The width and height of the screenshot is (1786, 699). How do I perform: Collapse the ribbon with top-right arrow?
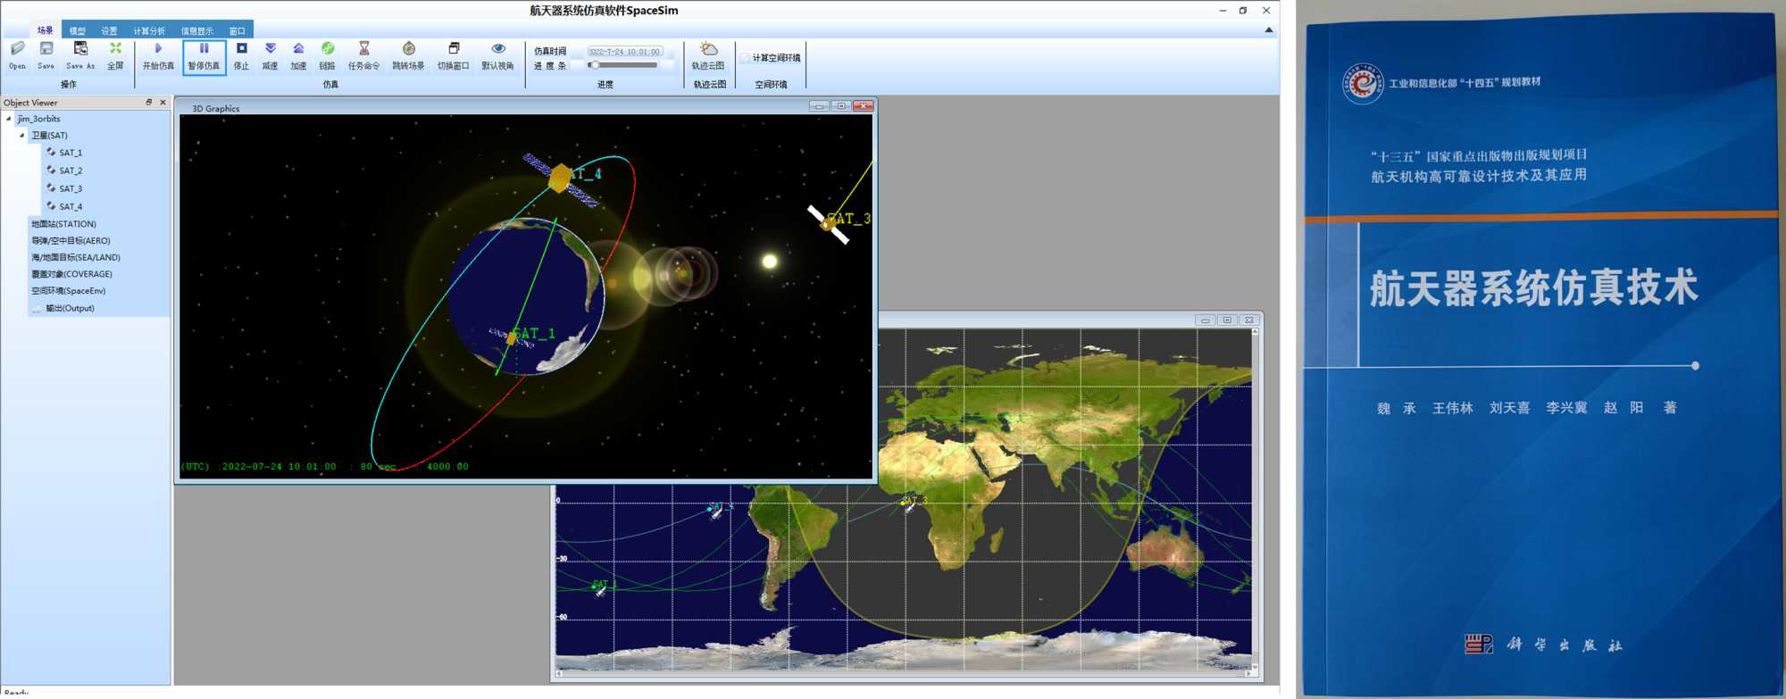pos(1269,30)
